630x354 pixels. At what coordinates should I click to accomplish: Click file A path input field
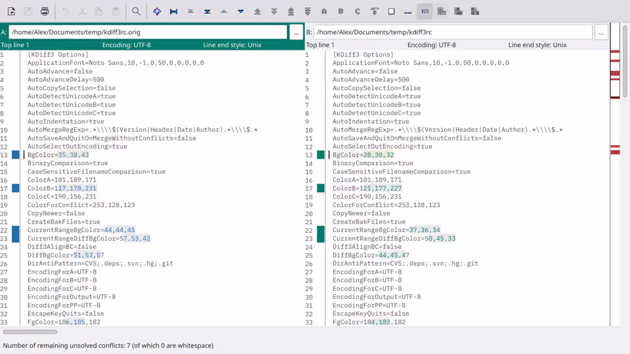148,32
